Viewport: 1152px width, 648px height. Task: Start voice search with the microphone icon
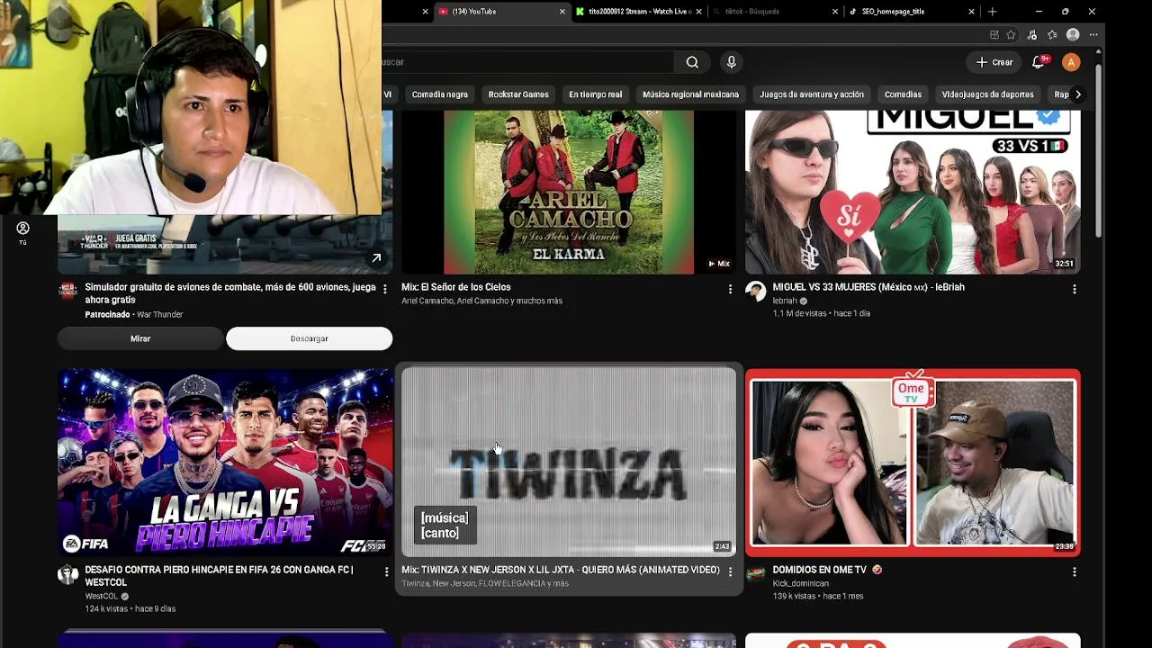[731, 62]
